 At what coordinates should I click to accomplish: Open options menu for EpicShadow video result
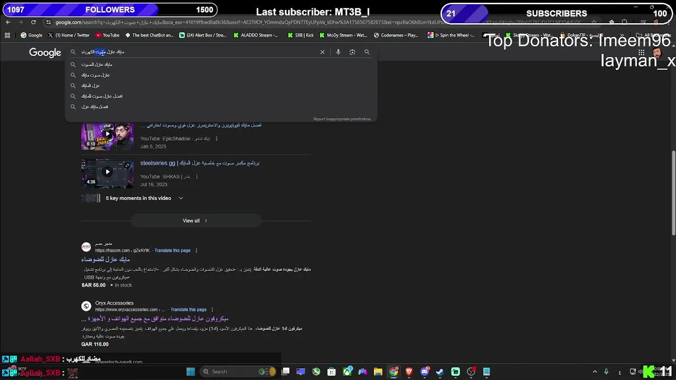[216, 139]
